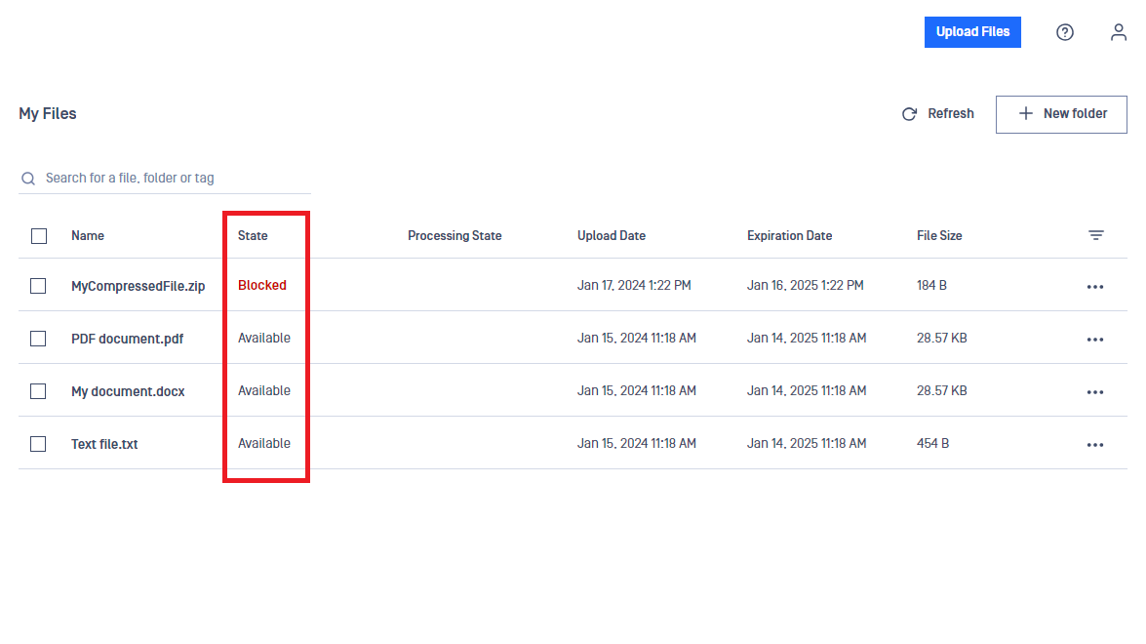The width and height of the screenshot is (1146, 644).
Task: Click upload date of Text file.txt
Action: coord(637,443)
